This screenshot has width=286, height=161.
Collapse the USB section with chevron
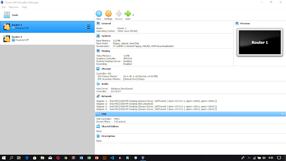pos(282,114)
